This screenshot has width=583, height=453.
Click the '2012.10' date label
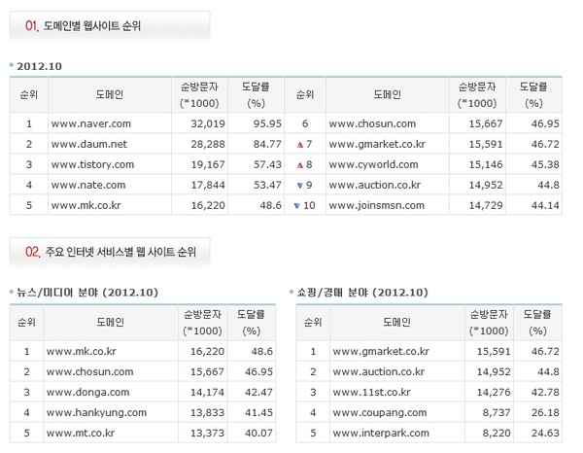point(39,66)
